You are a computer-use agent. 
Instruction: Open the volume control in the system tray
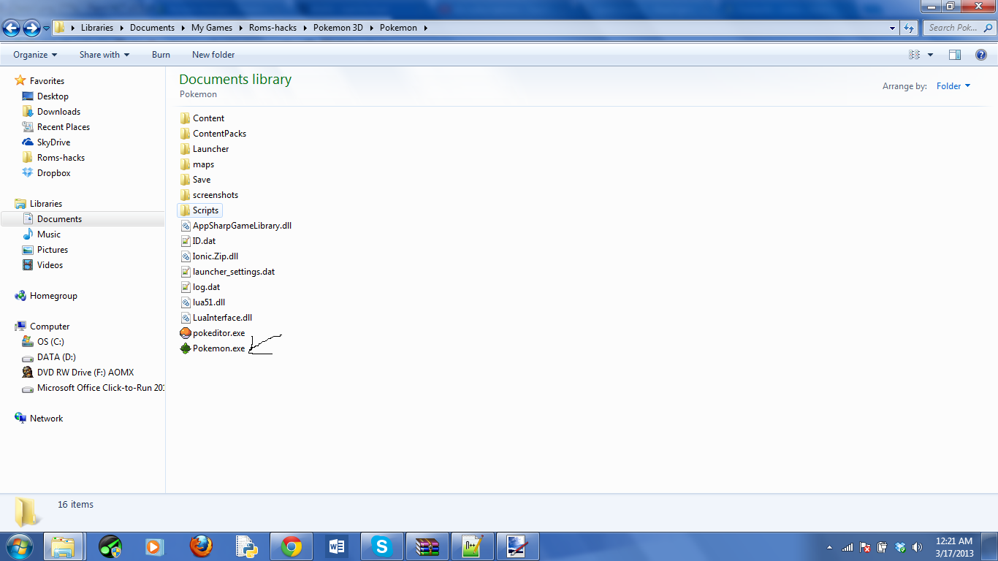[x=918, y=547]
